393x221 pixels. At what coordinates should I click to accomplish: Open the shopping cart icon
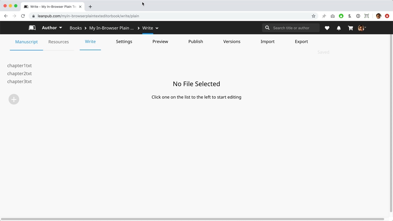350,28
